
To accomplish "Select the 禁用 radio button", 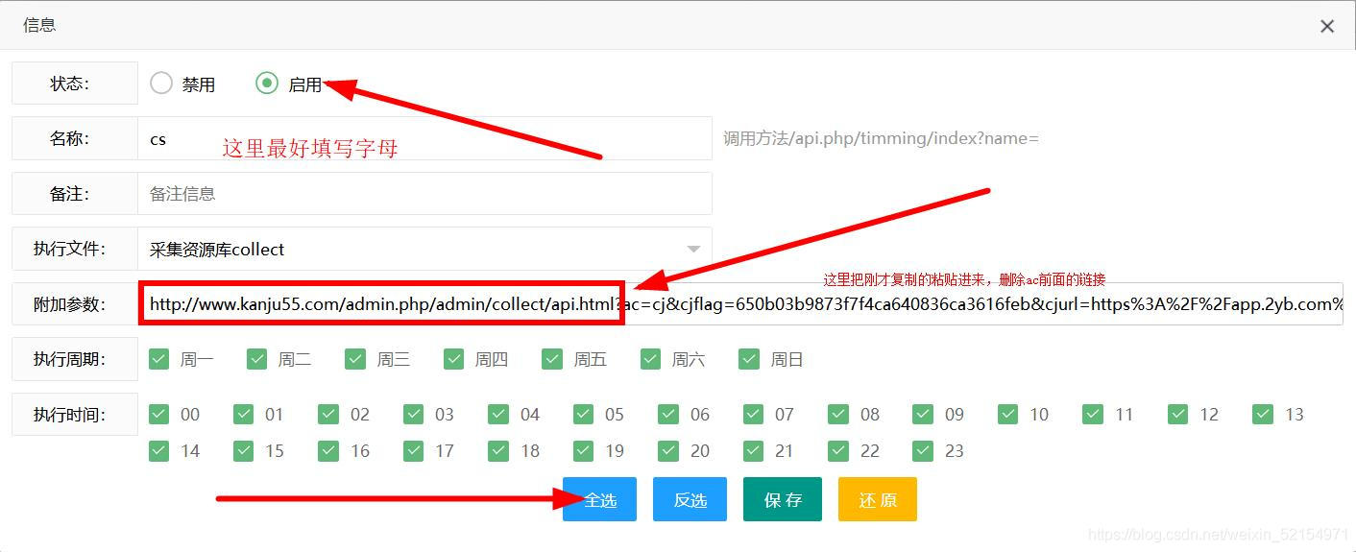I will 161,84.
